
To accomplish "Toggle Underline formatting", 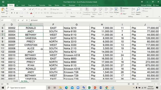I will tap(17, 13).
